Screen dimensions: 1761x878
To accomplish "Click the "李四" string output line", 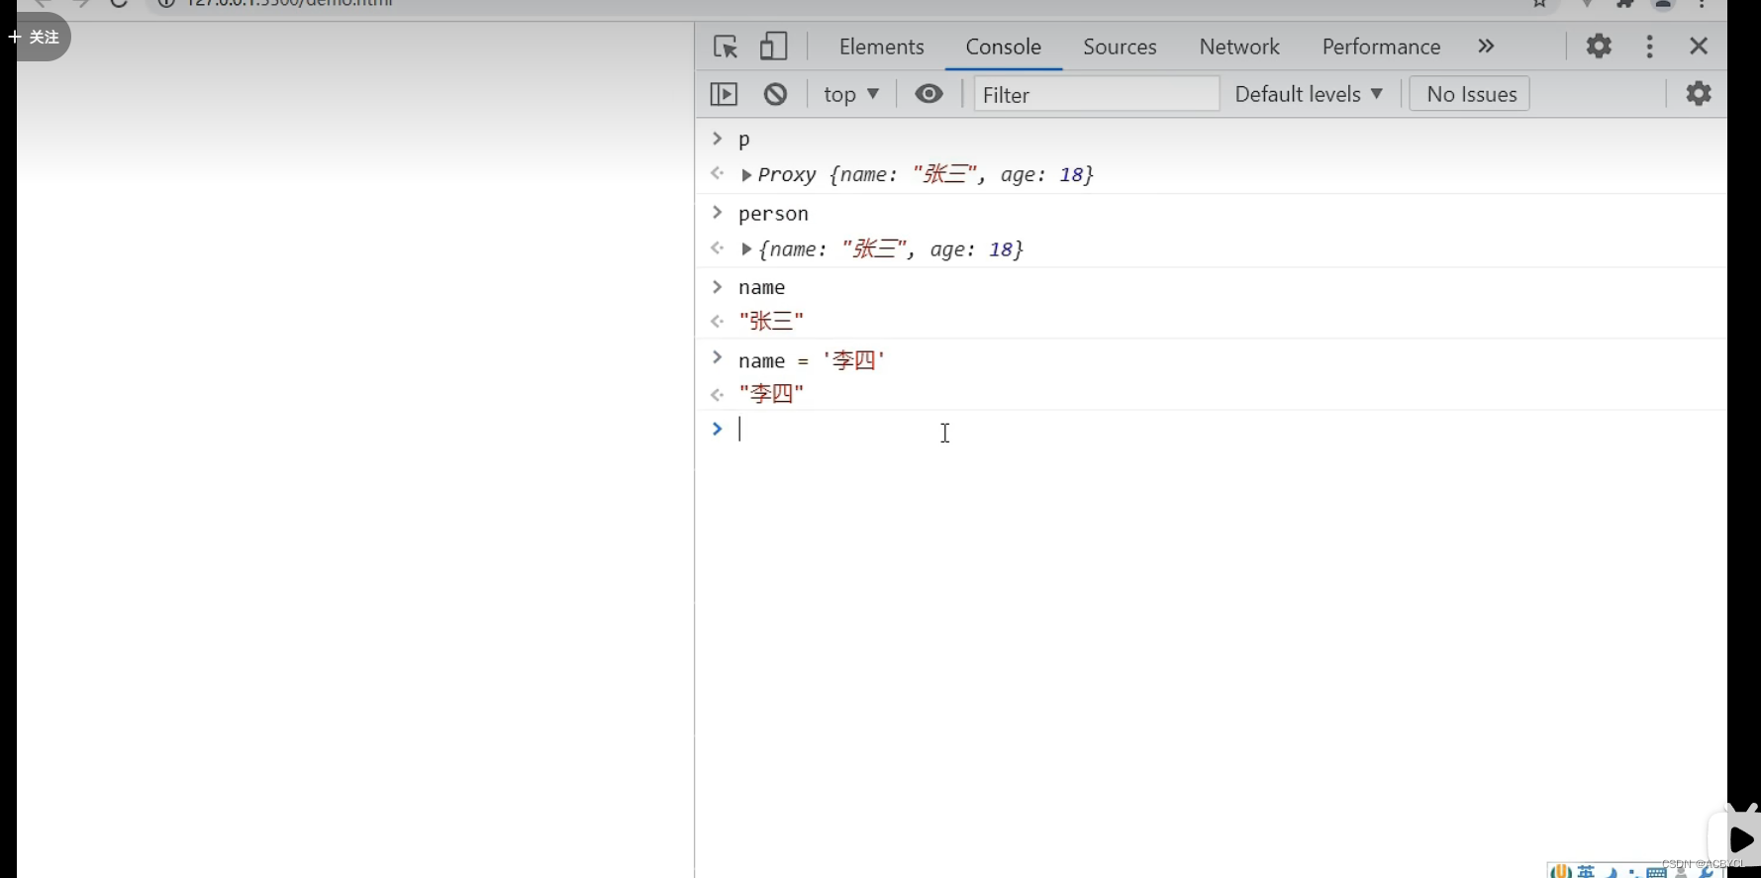I will pyautogui.click(x=771, y=394).
